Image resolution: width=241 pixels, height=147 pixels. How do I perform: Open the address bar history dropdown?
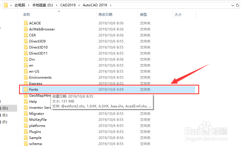[x=233, y=5]
